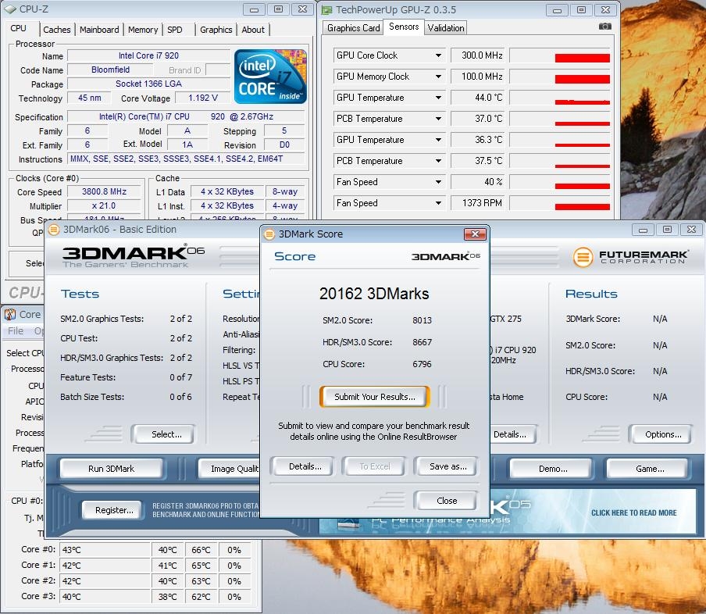Click the Multiplier x 21.0 field
The height and width of the screenshot is (614, 706).
pyautogui.click(x=104, y=205)
